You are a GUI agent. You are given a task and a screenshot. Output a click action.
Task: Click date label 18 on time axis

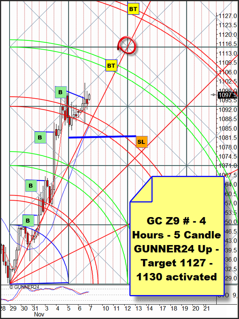coord(174,309)
